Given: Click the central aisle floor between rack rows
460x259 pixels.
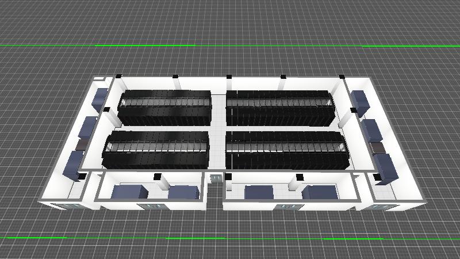Looking at the screenshot, I should pos(218,127).
